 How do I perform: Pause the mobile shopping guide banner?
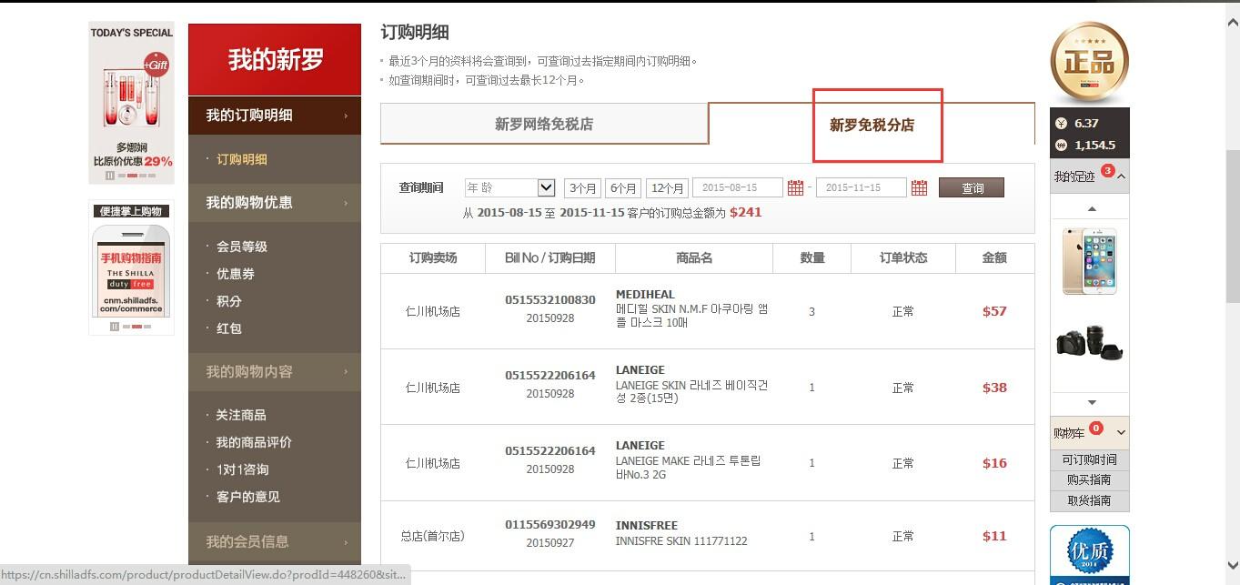click(115, 326)
